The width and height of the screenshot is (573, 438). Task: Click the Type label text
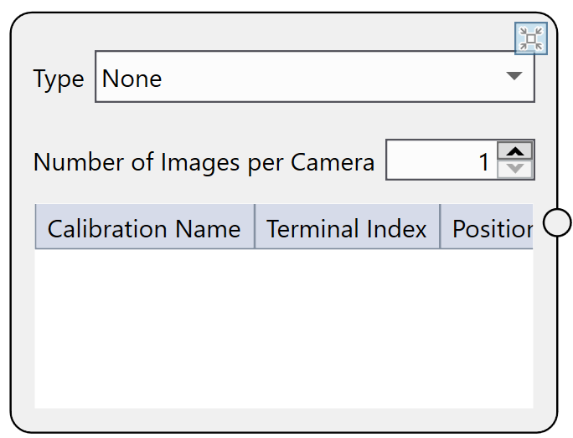pos(59,79)
